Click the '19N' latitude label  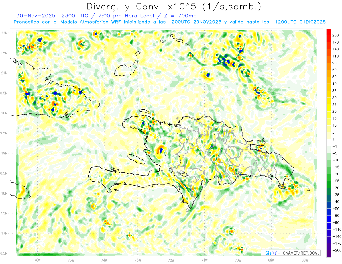point(4,153)
